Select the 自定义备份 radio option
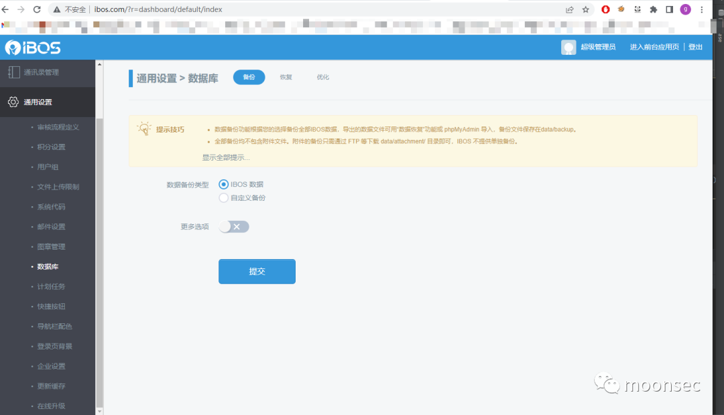Screen dimensions: 724x415 click(x=224, y=198)
